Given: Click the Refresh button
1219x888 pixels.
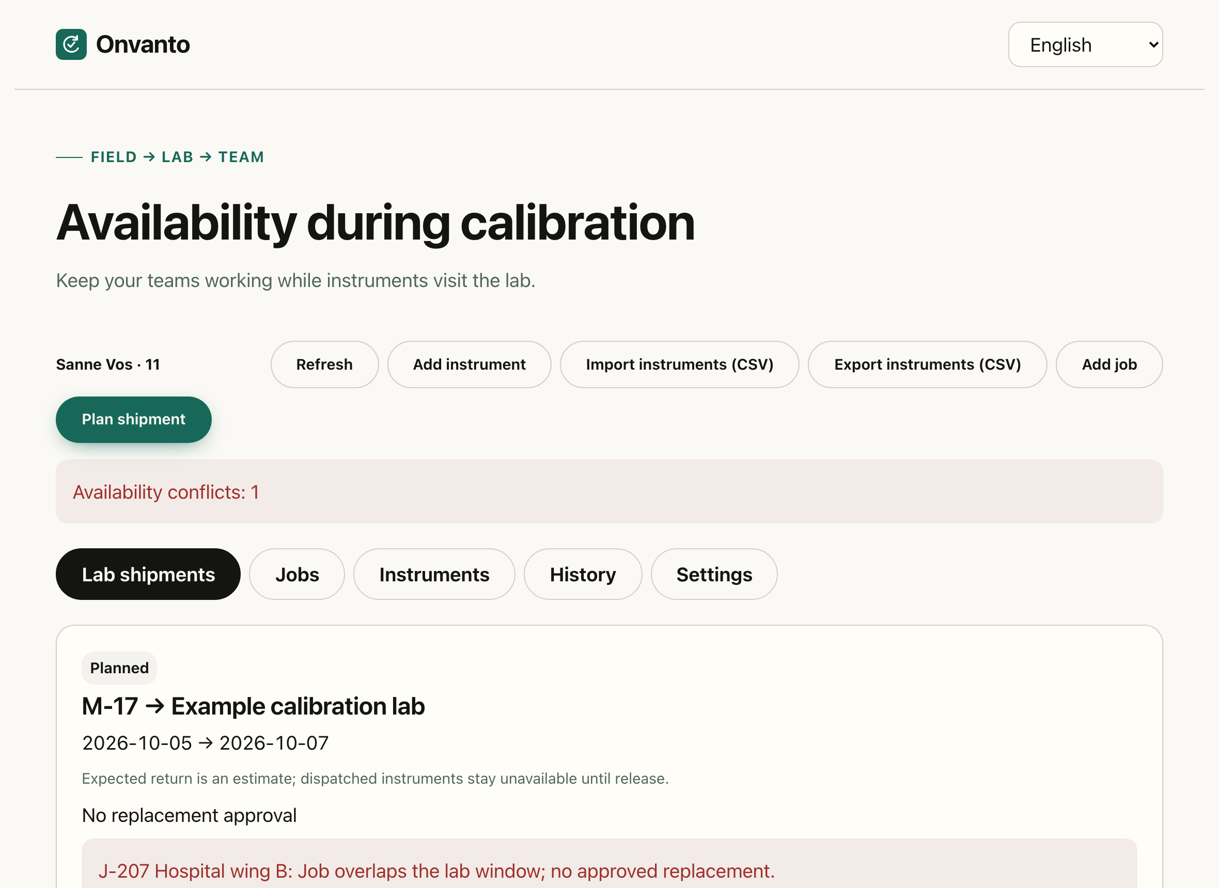Looking at the screenshot, I should [x=324, y=364].
